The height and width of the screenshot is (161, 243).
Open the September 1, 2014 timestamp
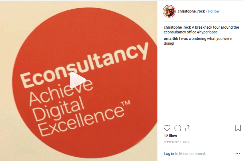176,142
